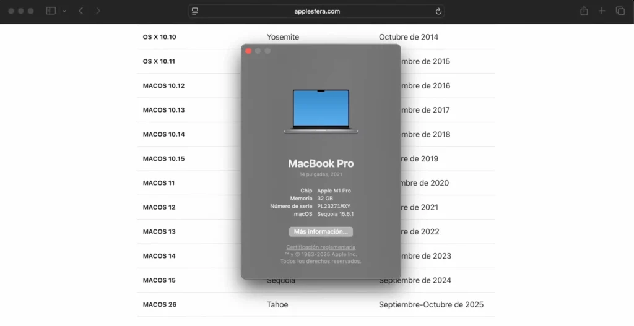The image size is (634, 326).
Task: Expand the tab groups dropdown chevron
Action: click(64, 11)
